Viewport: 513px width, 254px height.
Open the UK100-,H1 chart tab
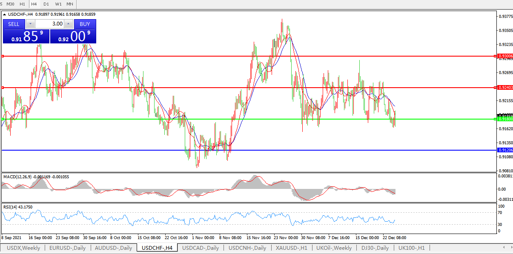(x=412, y=248)
